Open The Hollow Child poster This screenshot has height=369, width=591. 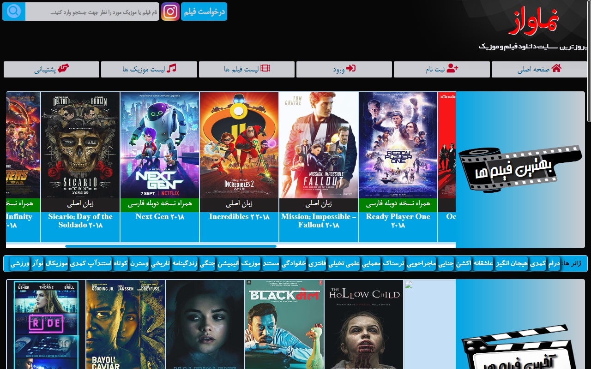point(364,325)
